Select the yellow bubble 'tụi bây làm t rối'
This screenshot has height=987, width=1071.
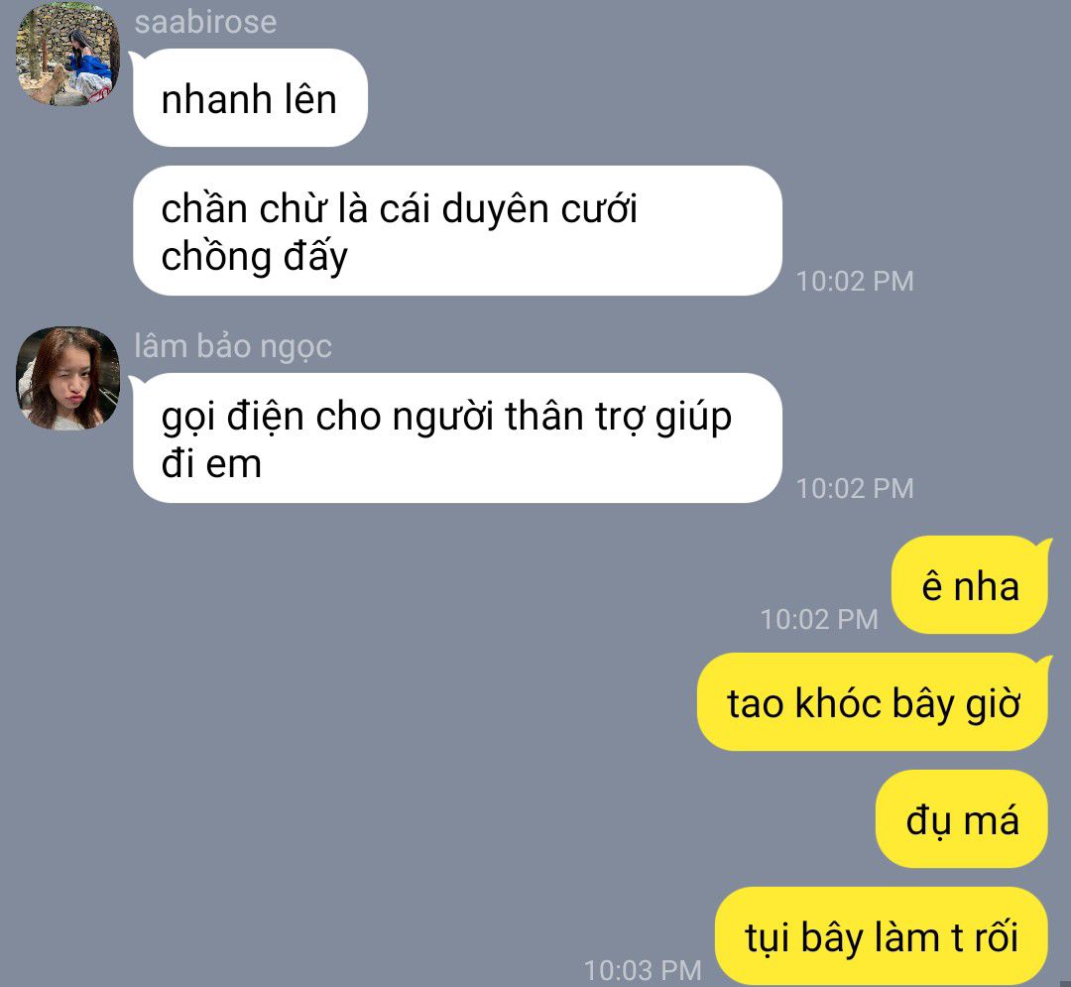[882, 935]
